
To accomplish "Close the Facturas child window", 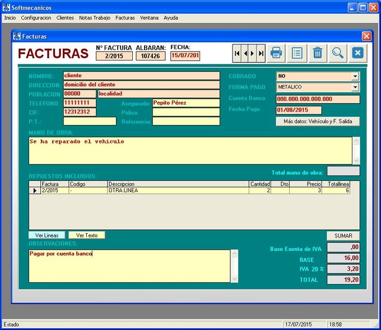I will 366,36.
